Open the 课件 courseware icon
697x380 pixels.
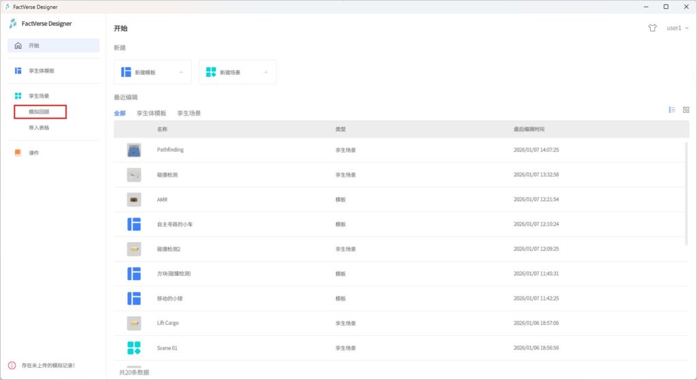tap(18, 153)
